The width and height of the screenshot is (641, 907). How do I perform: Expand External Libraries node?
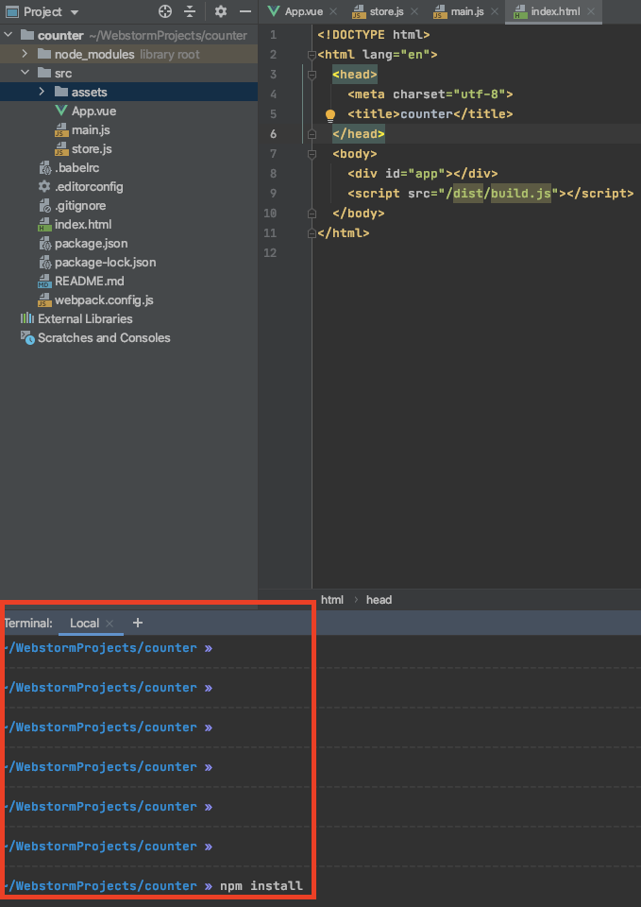(x=76, y=318)
